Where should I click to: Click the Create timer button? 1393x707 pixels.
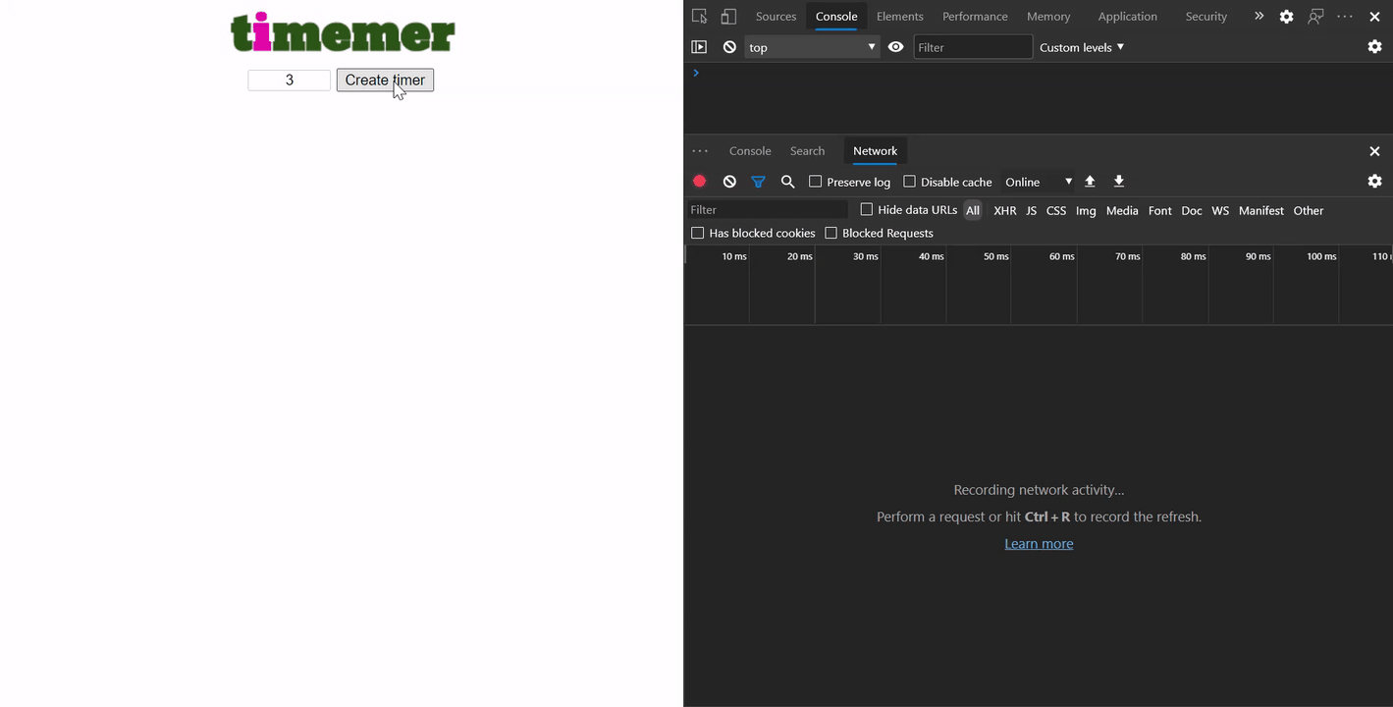pos(385,81)
